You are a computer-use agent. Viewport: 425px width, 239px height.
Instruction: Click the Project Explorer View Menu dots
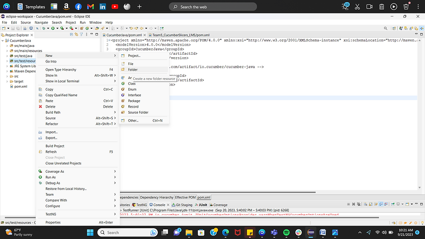pyautogui.click(x=86, y=34)
